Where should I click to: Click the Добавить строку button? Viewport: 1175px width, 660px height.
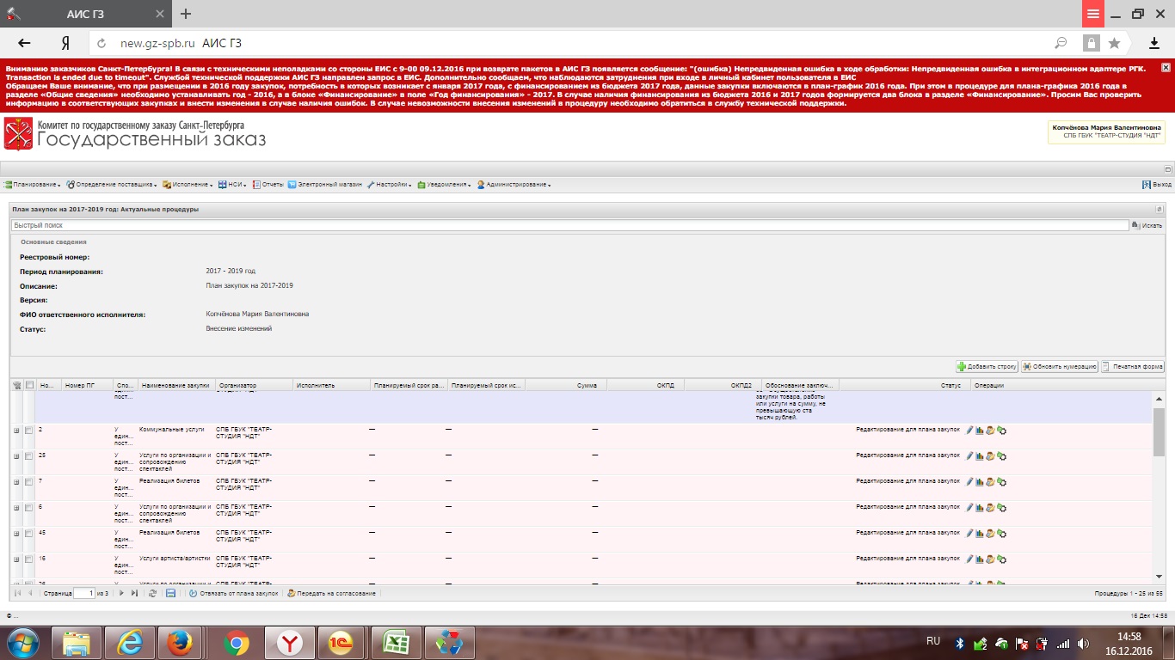click(x=987, y=366)
